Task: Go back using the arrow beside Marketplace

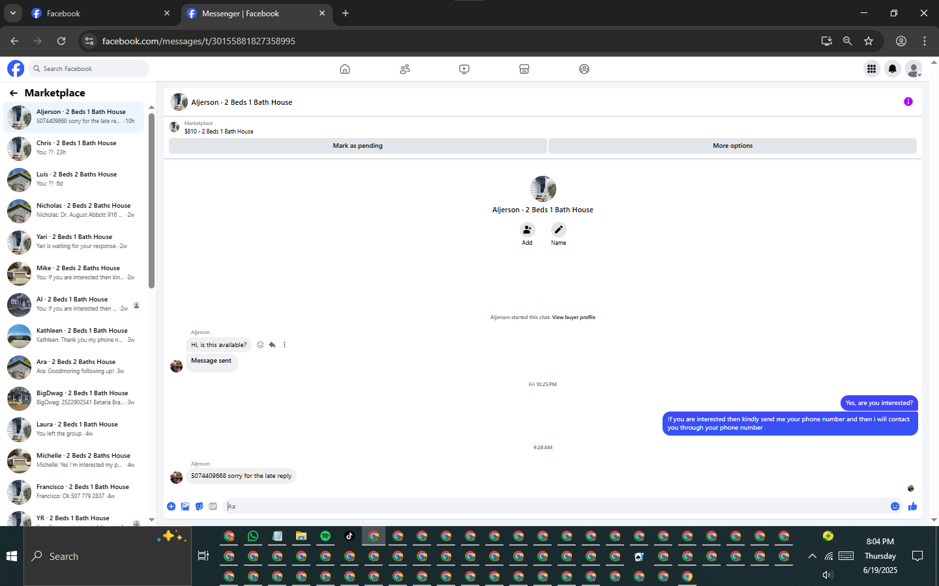Action: (x=14, y=93)
